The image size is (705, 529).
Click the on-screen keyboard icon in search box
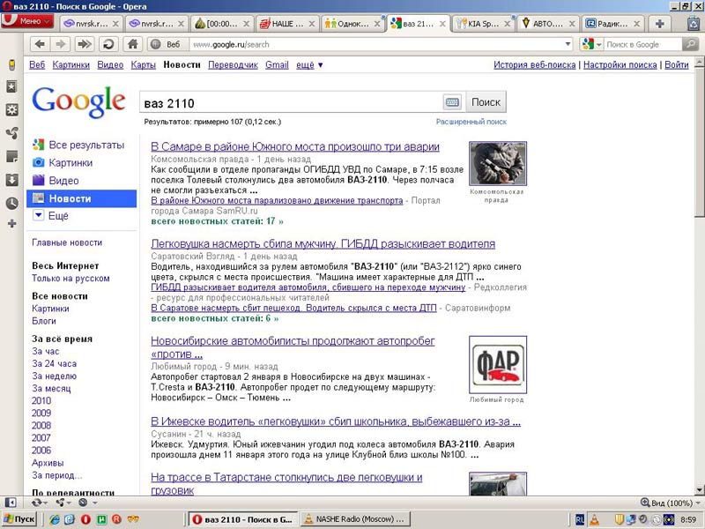pos(451,102)
